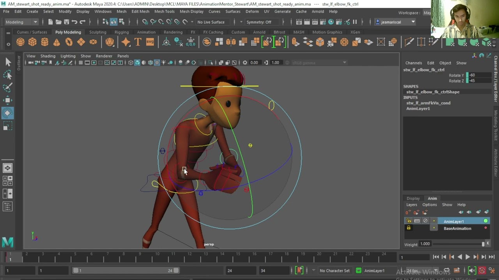Image resolution: width=499 pixels, height=280 pixels.
Task: Play animation forwards
Action: click(x=467, y=257)
